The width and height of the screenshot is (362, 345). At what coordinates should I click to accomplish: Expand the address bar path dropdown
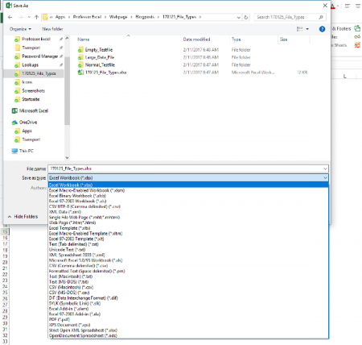[238, 17]
